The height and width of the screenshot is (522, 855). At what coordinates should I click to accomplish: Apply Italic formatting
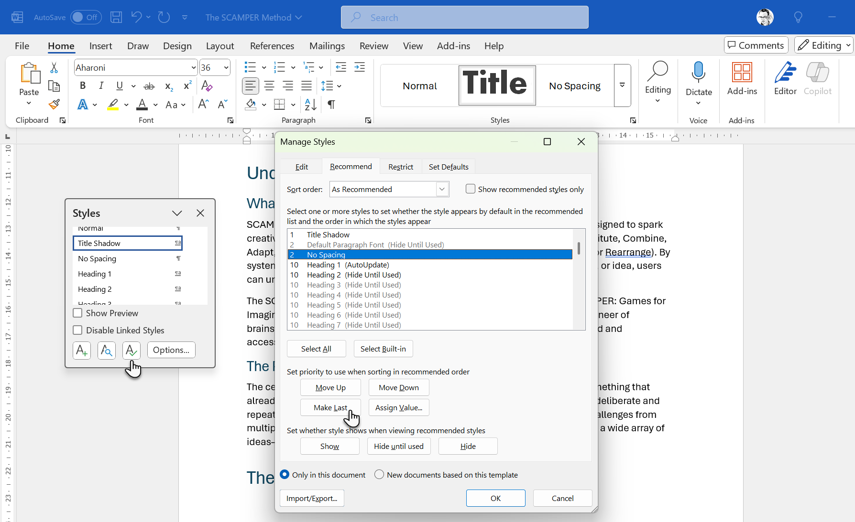[101, 85]
